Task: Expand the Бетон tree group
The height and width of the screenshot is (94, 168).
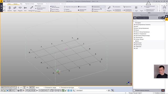Action: point(134,26)
